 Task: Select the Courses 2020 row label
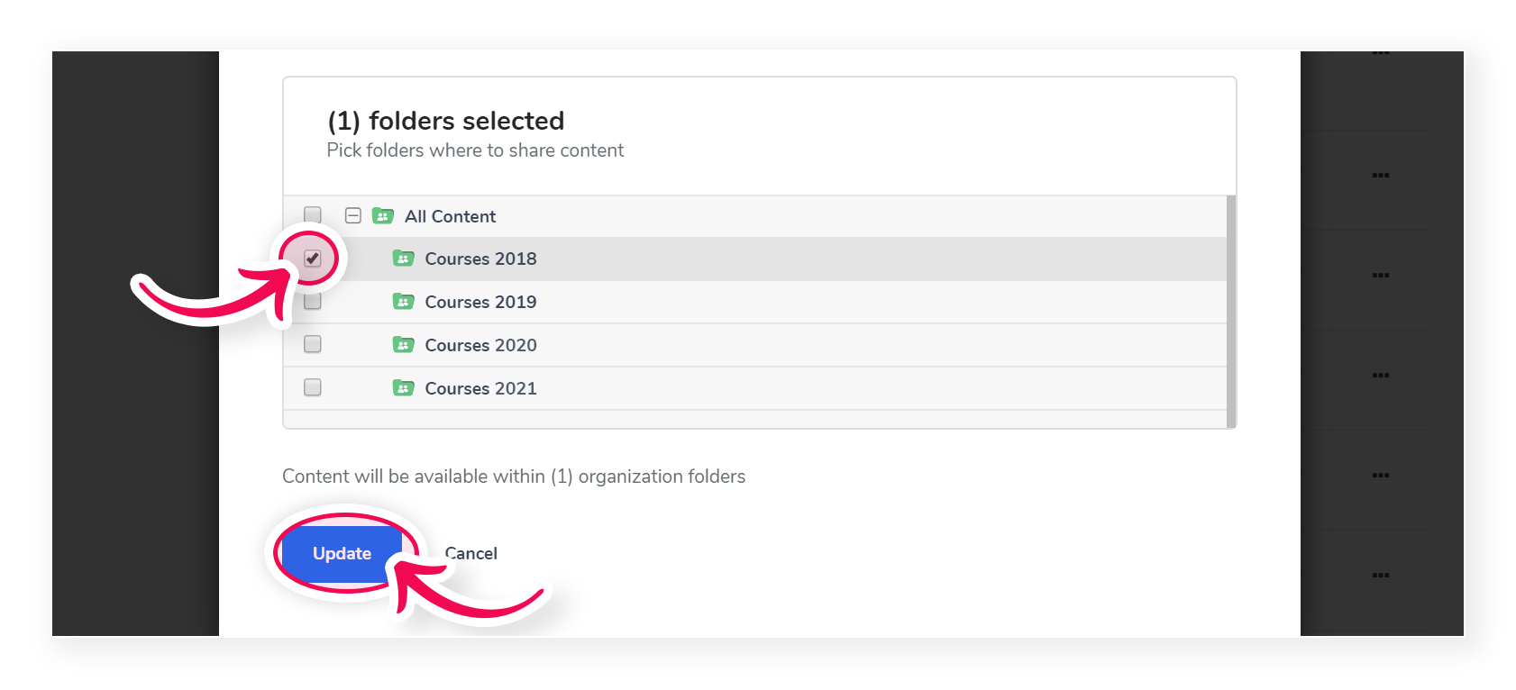click(480, 345)
